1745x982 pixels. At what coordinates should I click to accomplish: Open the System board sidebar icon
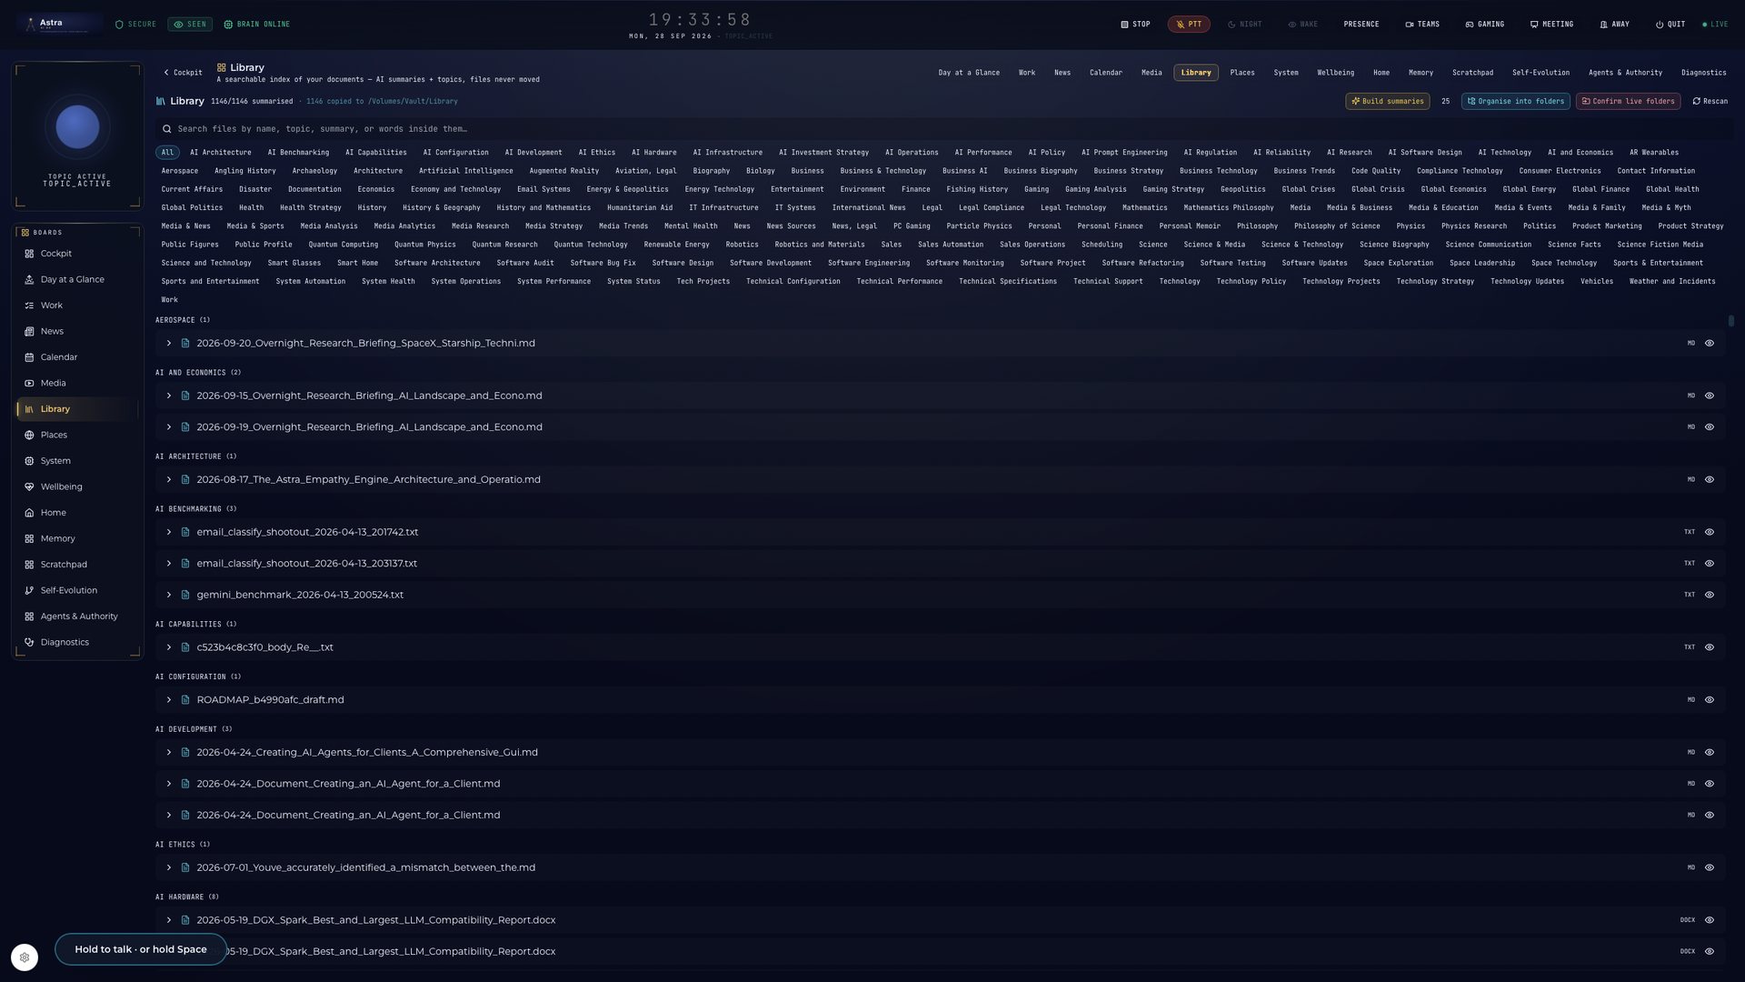pyautogui.click(x=29, y=461)
